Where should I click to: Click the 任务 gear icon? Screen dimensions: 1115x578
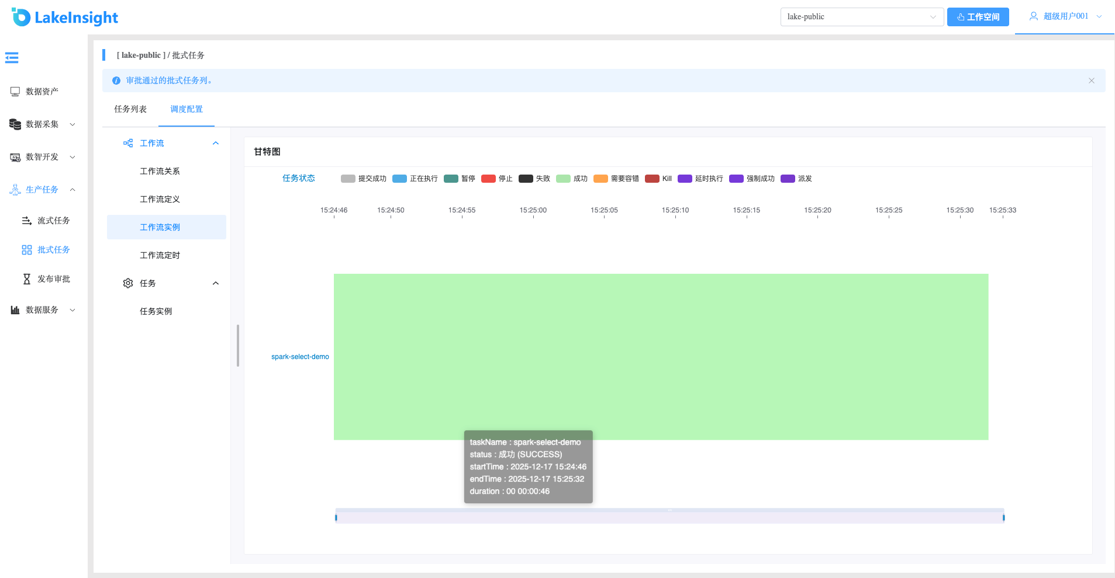pyautogui.click(x=128, y=283)
